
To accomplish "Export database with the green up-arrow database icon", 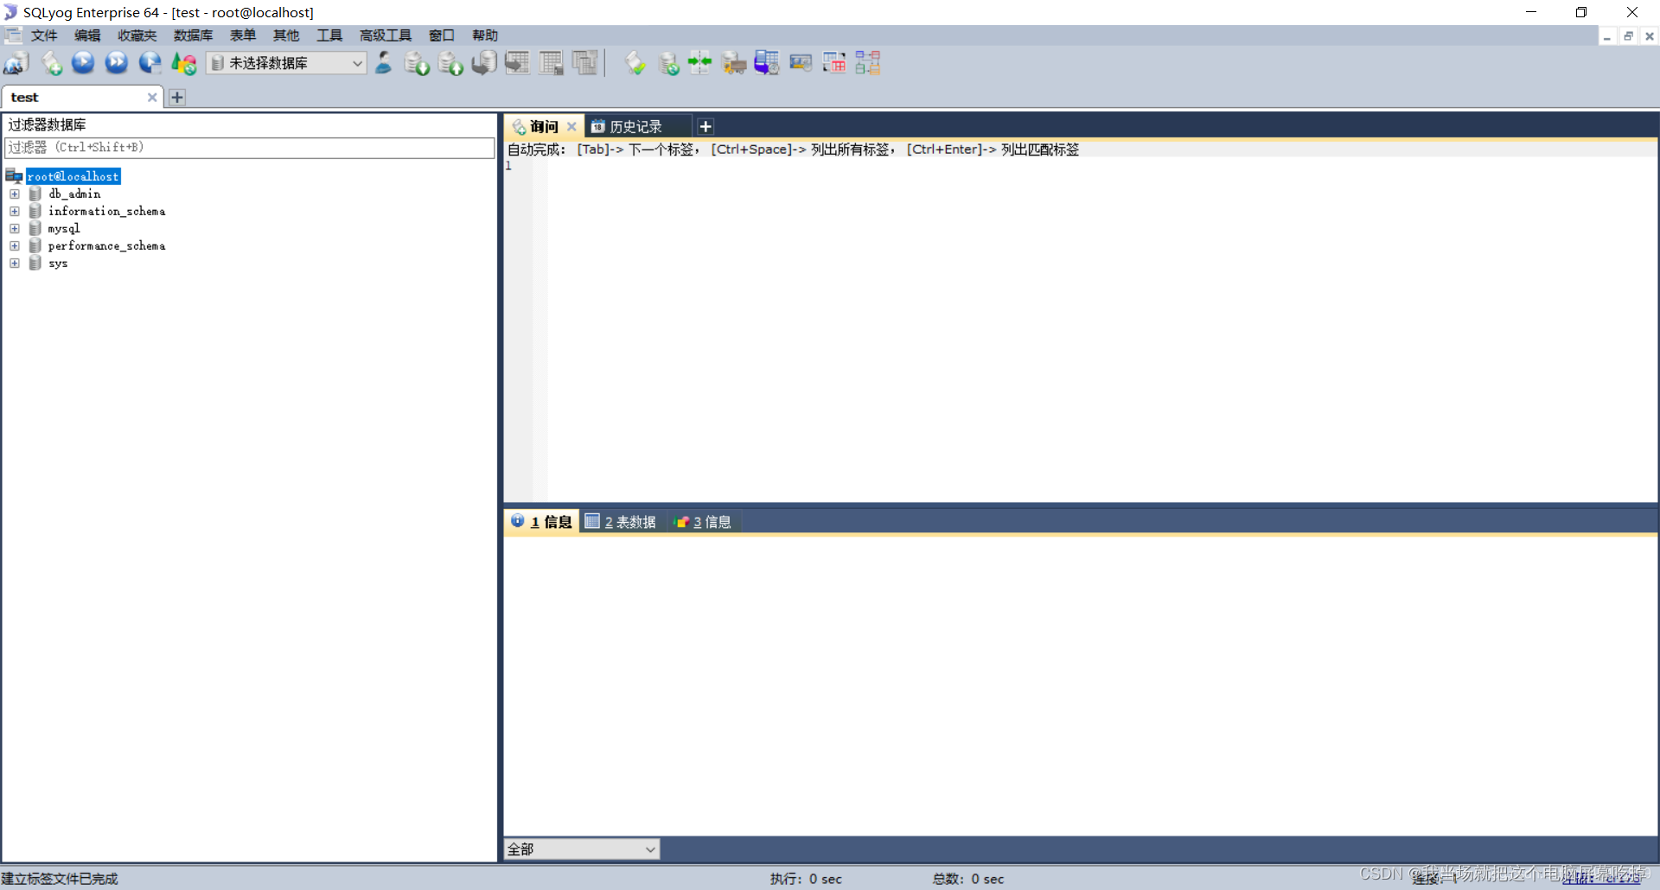I will (x=450, y=63).
